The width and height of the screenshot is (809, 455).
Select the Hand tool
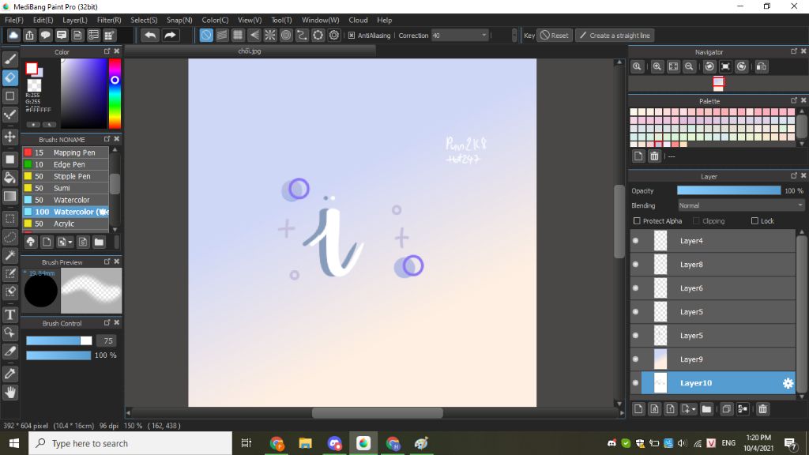[9, 393]
